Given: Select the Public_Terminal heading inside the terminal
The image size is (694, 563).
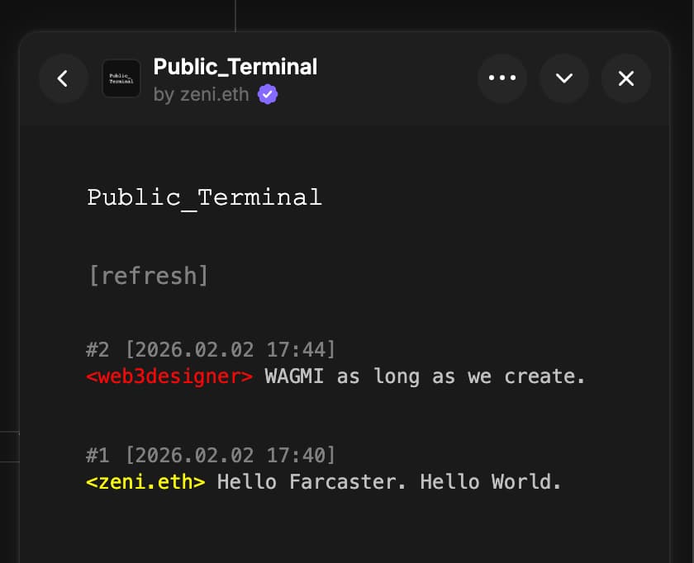Looking at the screenshot, I should (x=204, y=197).
